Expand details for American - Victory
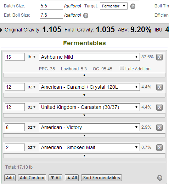 click(x=84, y=136)
